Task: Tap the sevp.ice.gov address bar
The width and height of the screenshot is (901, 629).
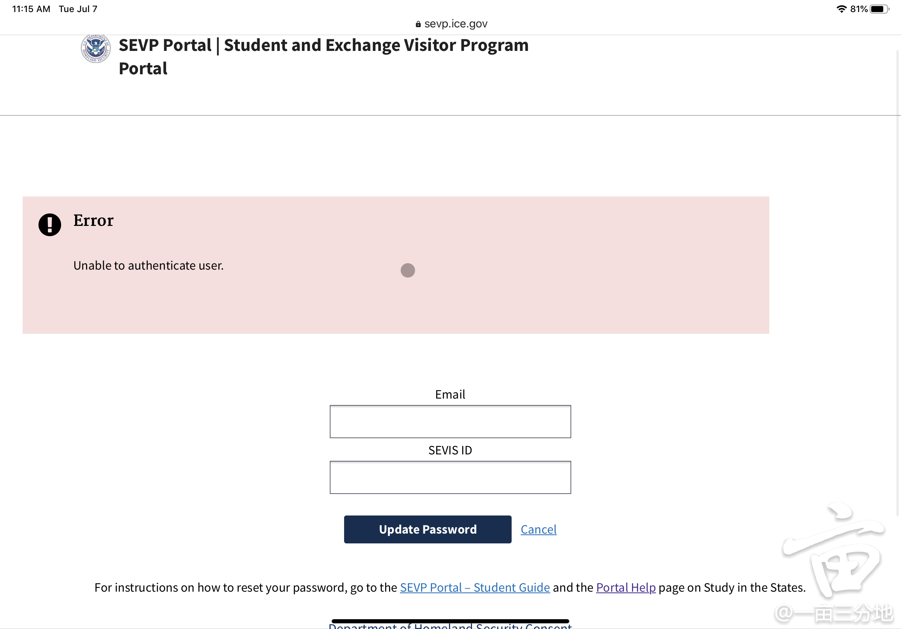Action: pyautogui.click(x=456, y=24)
